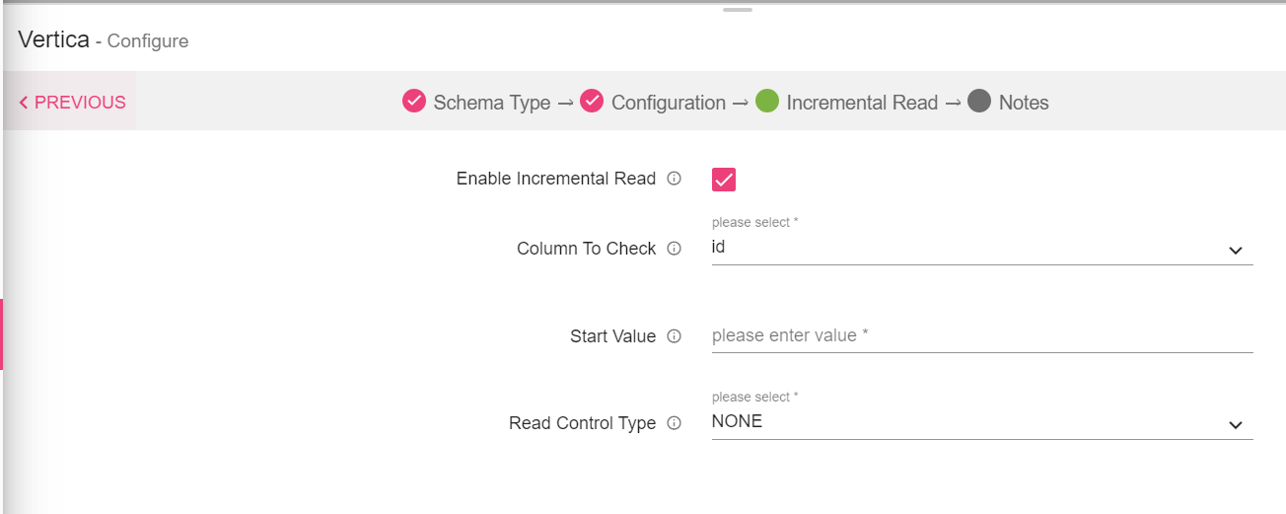
Task: Click info icon next to Read Control Type
Action: 675,423
